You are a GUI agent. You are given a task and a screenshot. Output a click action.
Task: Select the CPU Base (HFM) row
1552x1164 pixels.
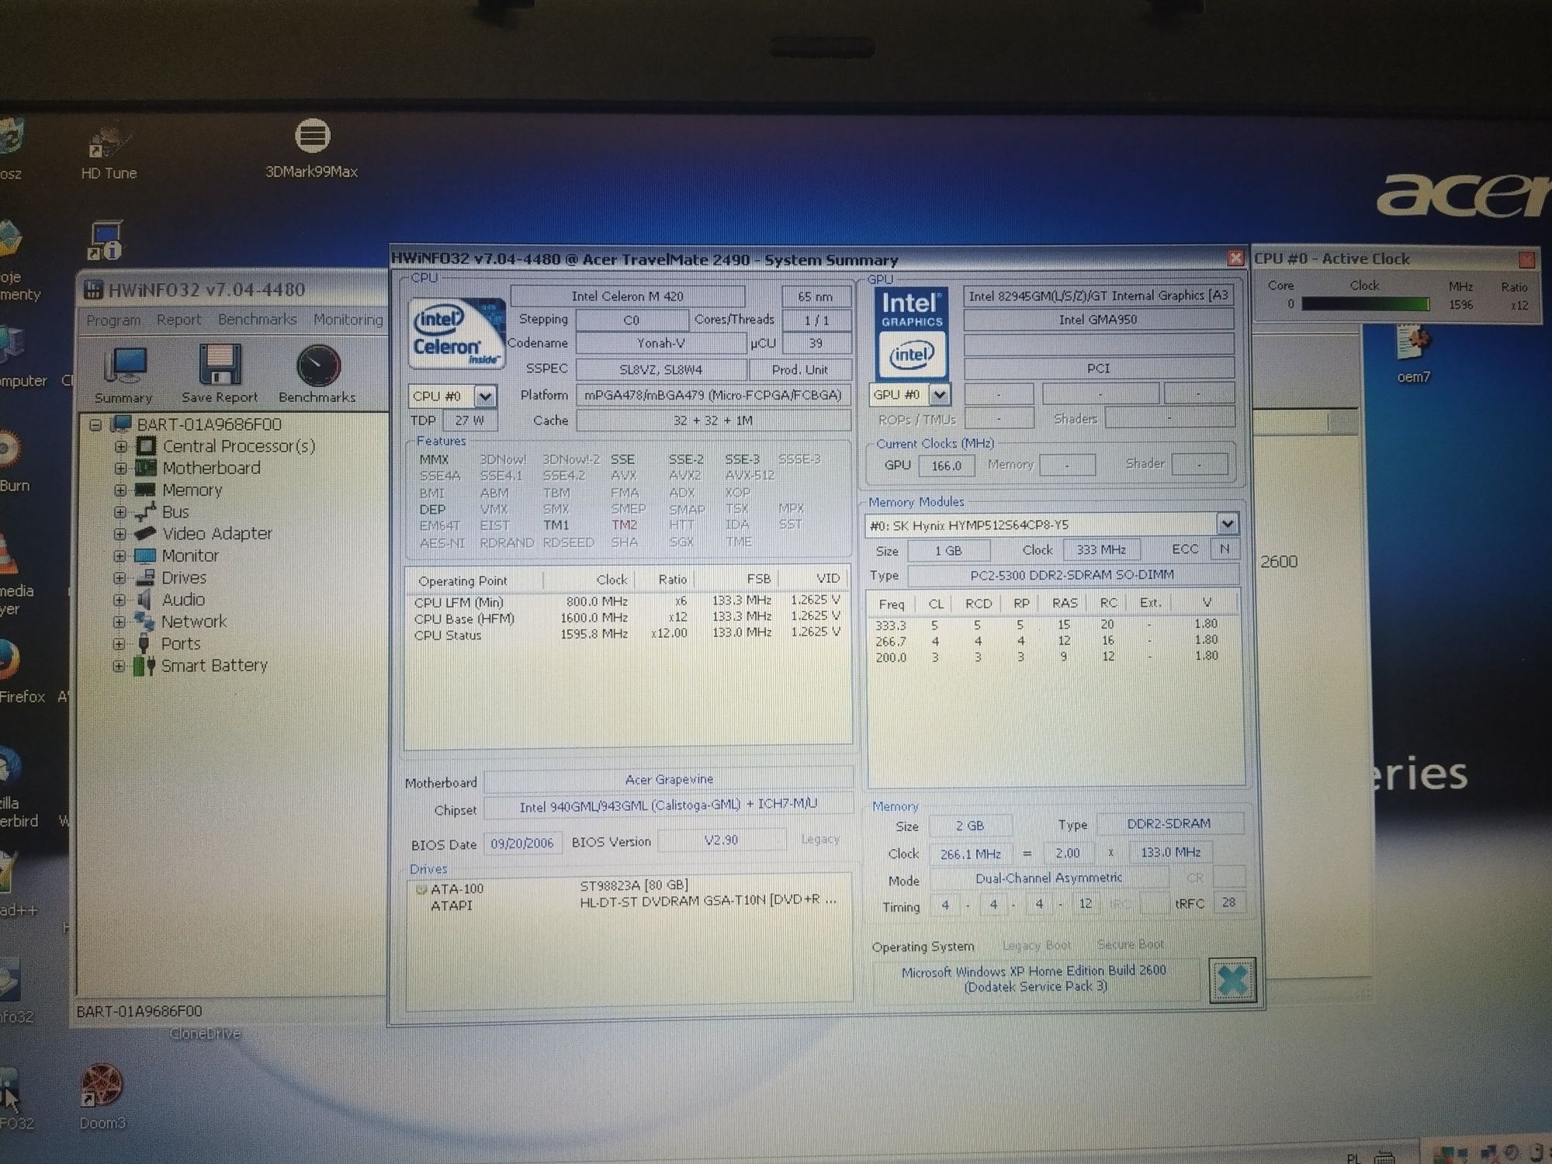(x=627, y=618)
